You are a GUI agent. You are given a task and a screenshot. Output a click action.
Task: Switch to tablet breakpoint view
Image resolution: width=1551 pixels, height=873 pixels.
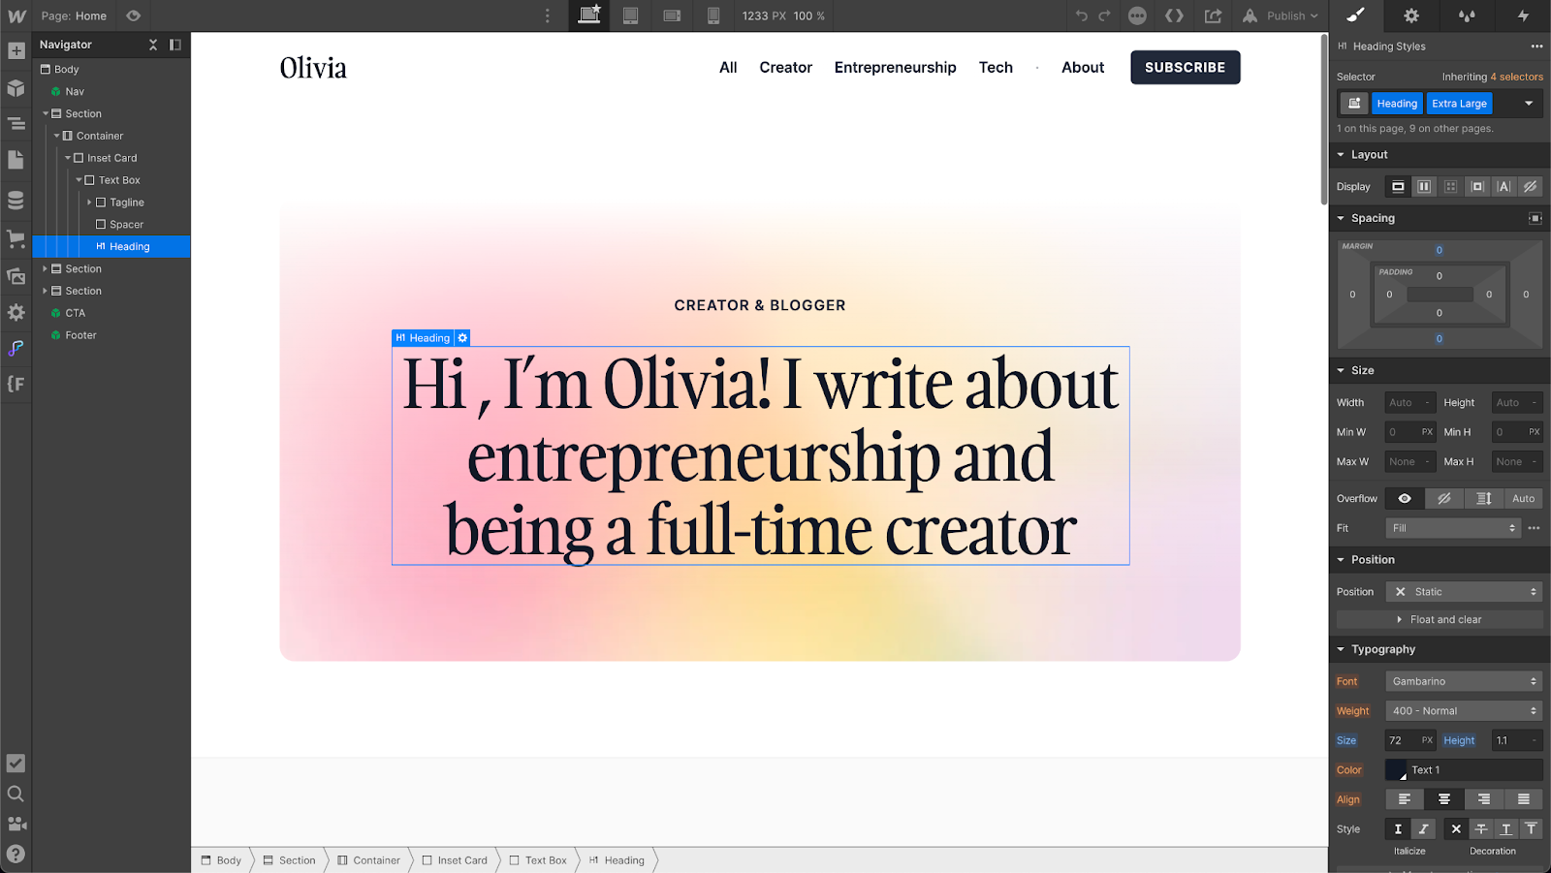pyautogui.click(x=631, y=16)
